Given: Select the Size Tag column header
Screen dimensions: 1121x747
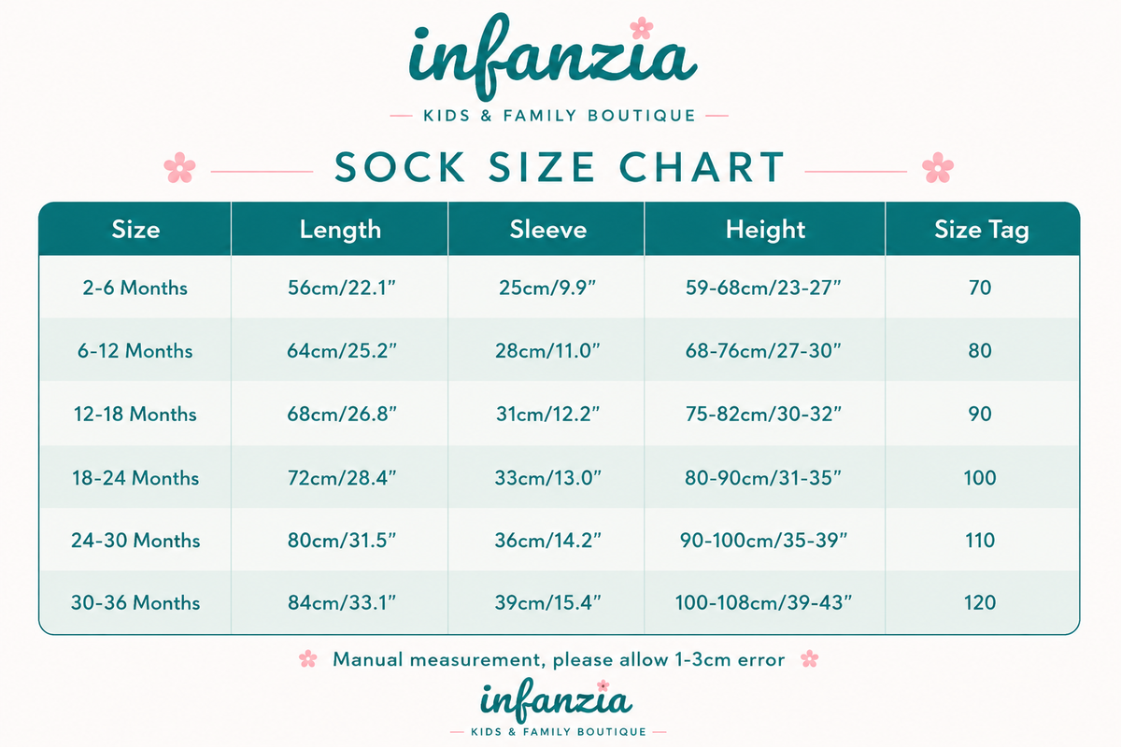Looking at the screenshot, I should (981, 229).
